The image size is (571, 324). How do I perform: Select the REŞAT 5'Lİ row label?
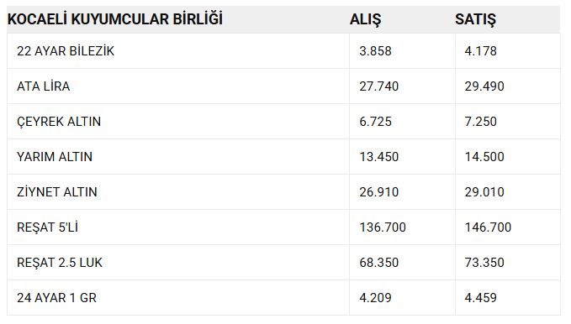pyautogui.click(x=47, y=227)
